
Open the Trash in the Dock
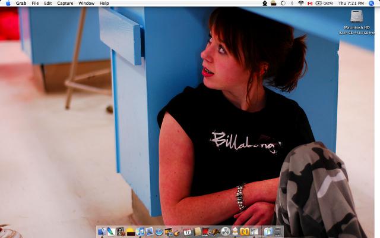coord(278,231)
